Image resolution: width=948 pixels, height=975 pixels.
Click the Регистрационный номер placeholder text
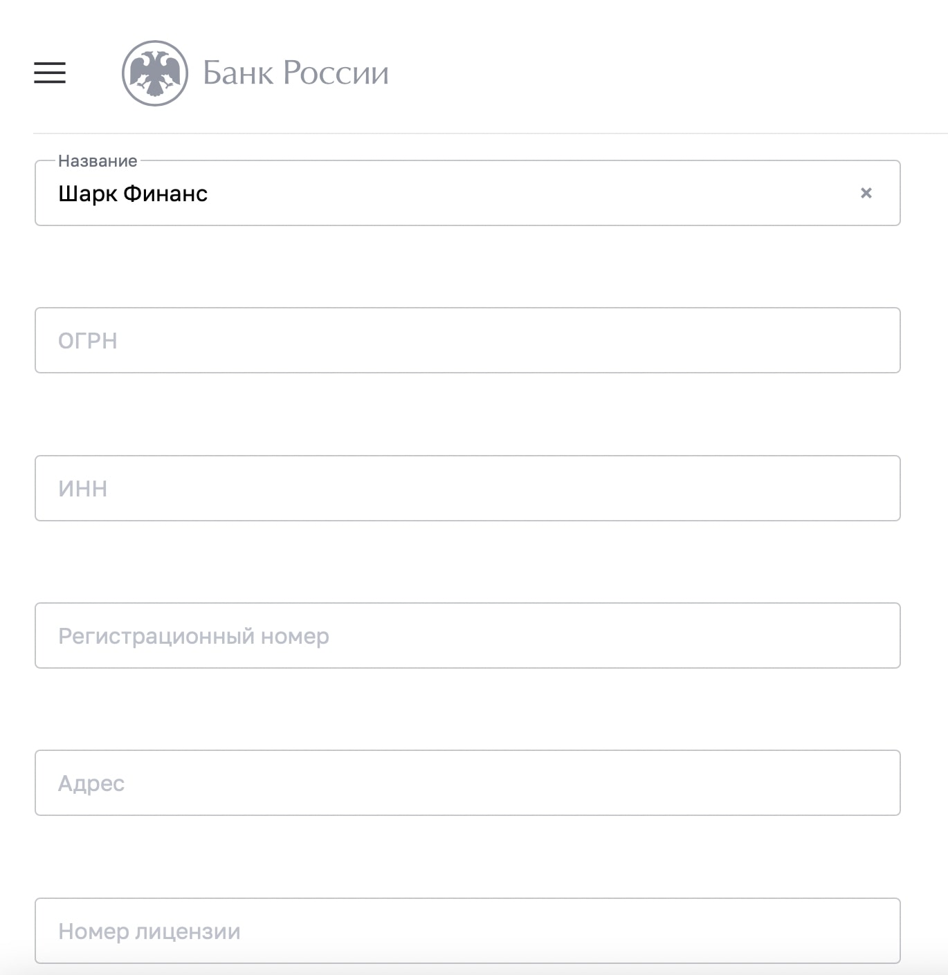194,636
